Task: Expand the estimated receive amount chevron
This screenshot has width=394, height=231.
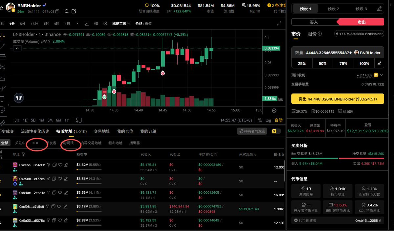Action: pos(382,75)
